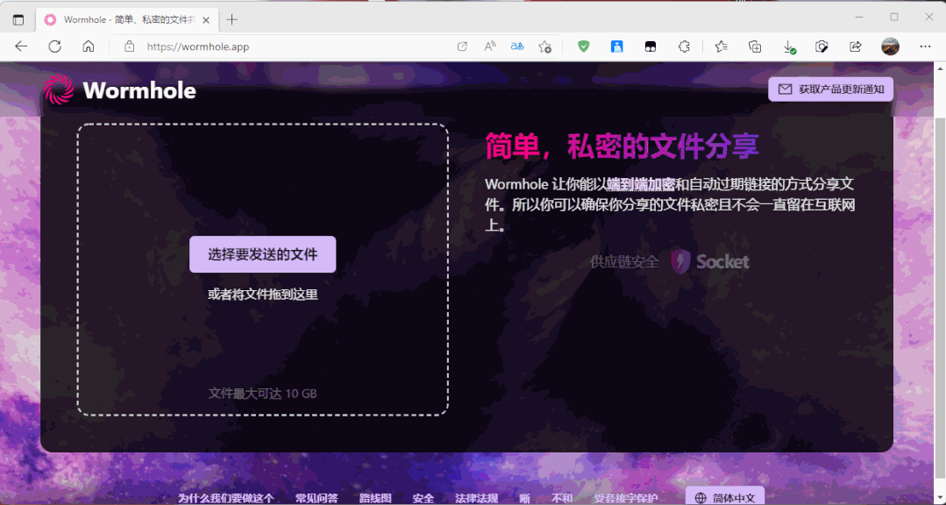Click the 简单，私密的文件分享 heading
The height and width of the screenshot is (505, 946).
click(622, 146)
